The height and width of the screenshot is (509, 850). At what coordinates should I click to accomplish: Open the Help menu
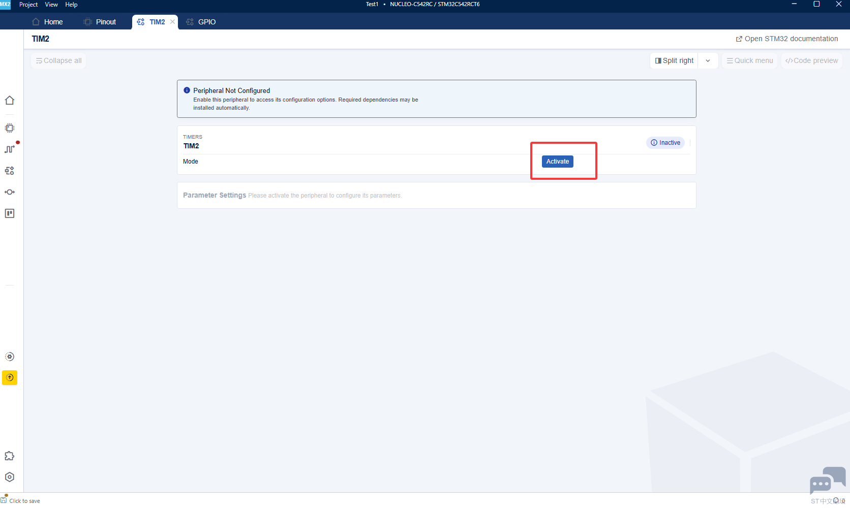71,5
